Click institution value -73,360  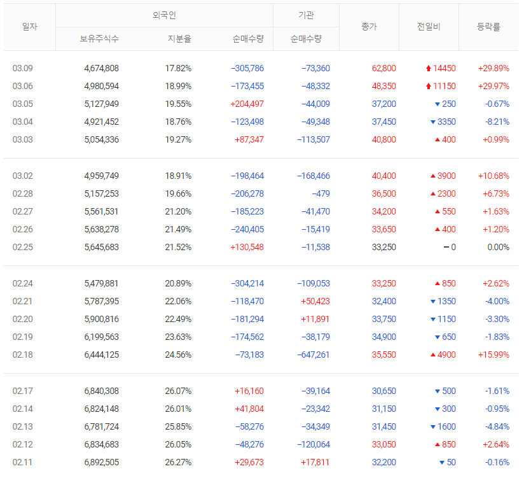315,69
